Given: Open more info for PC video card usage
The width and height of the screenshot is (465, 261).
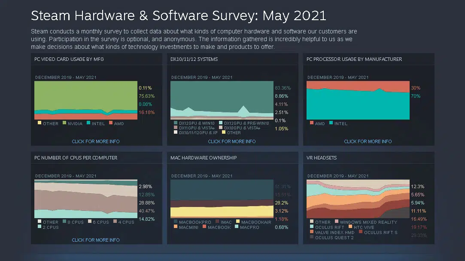Looking at the screenshot, I should (x=95, y=141).
